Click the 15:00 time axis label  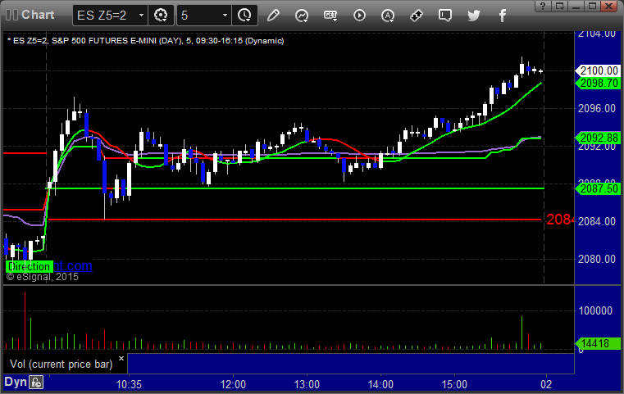454,384
